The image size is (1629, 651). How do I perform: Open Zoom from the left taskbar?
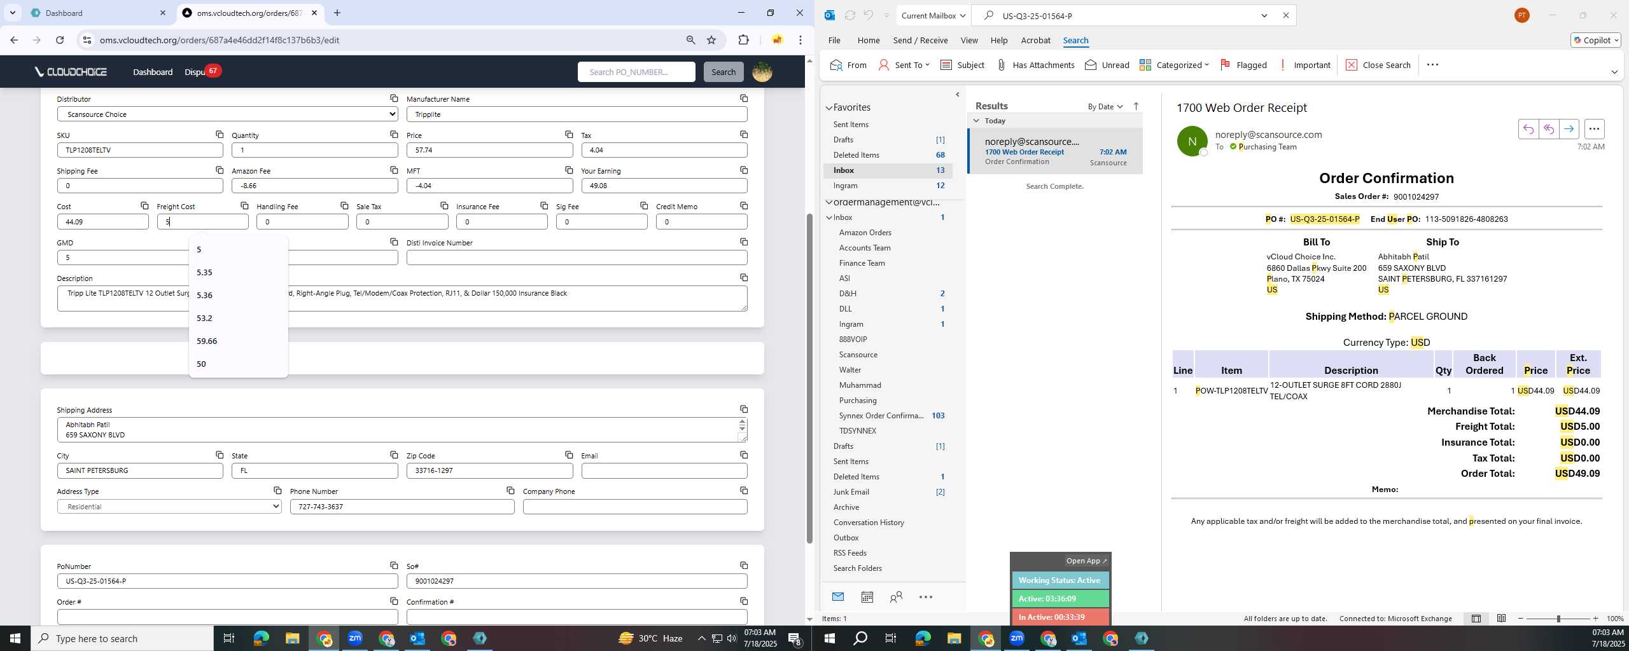coord(355,638)
